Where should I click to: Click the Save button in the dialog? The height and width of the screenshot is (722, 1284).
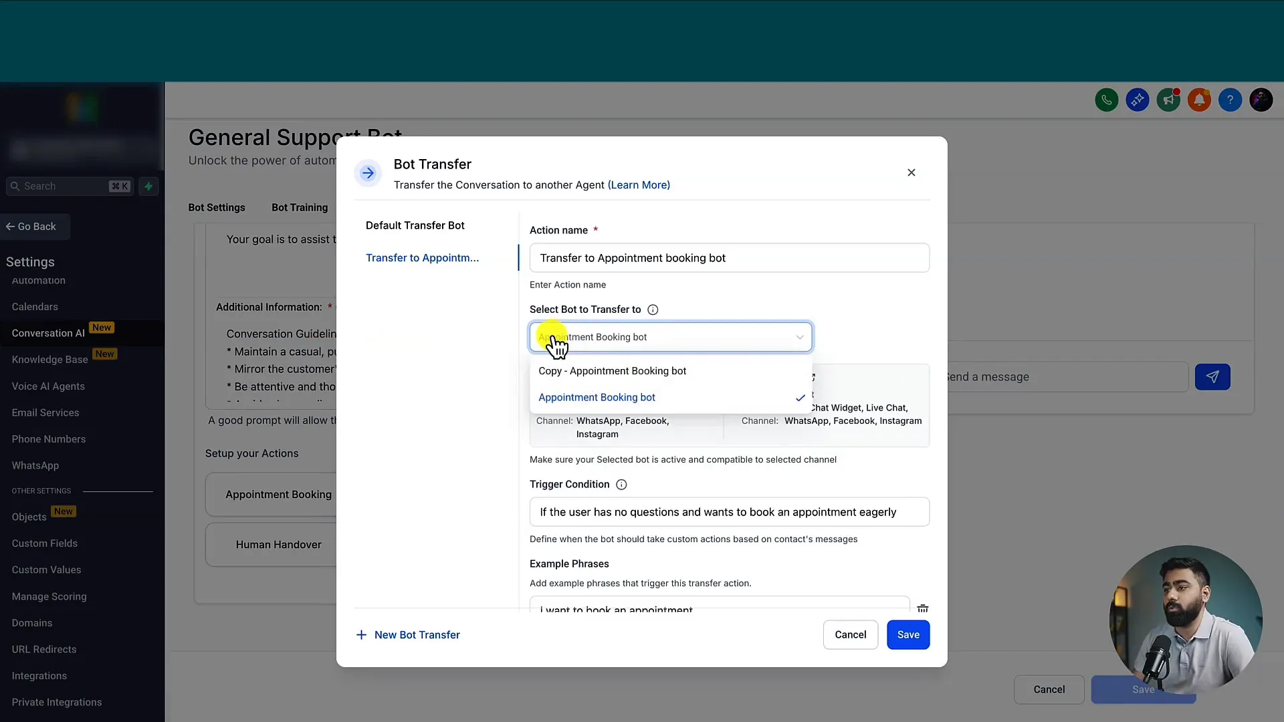(x=908, y=634)
